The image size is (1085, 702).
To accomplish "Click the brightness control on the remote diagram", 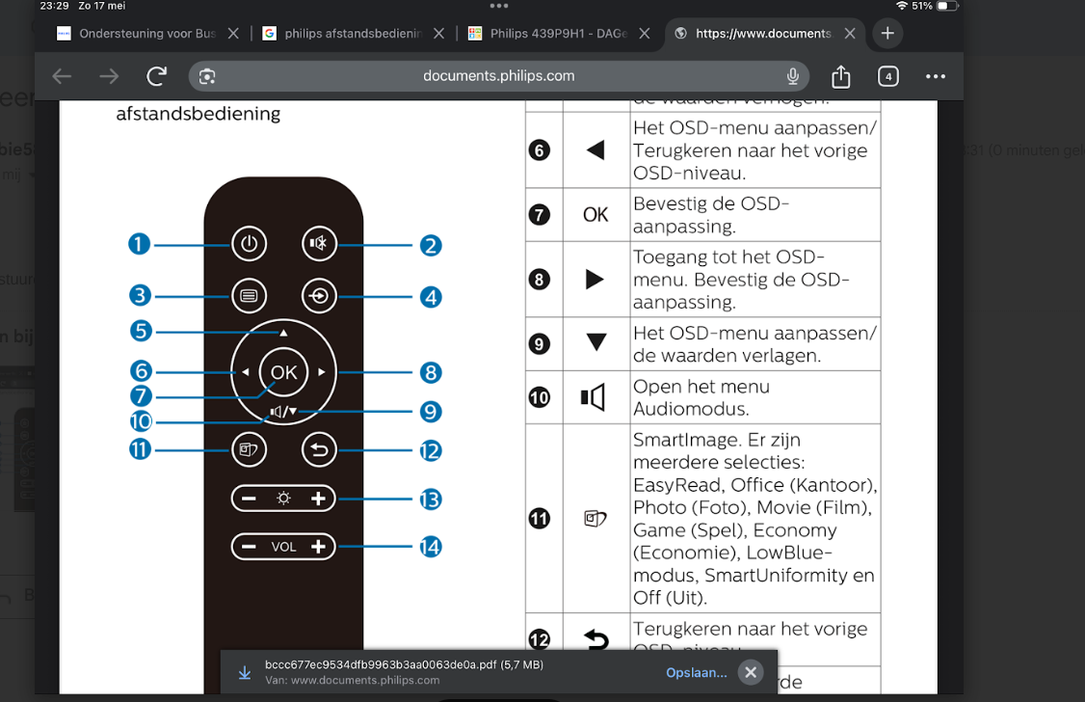I will coord(283,499).
